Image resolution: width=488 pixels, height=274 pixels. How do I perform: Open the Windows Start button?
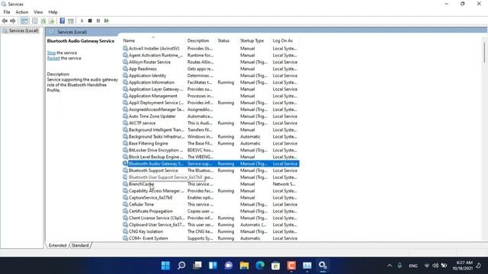tap(165, 266)
